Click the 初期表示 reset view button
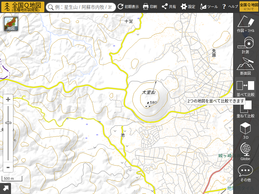 (128, 6)
